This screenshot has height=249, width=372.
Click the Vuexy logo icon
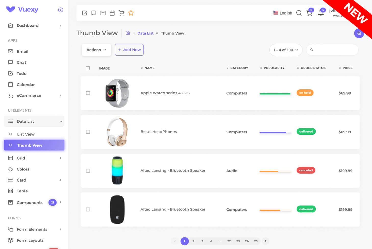coord(10,9)
